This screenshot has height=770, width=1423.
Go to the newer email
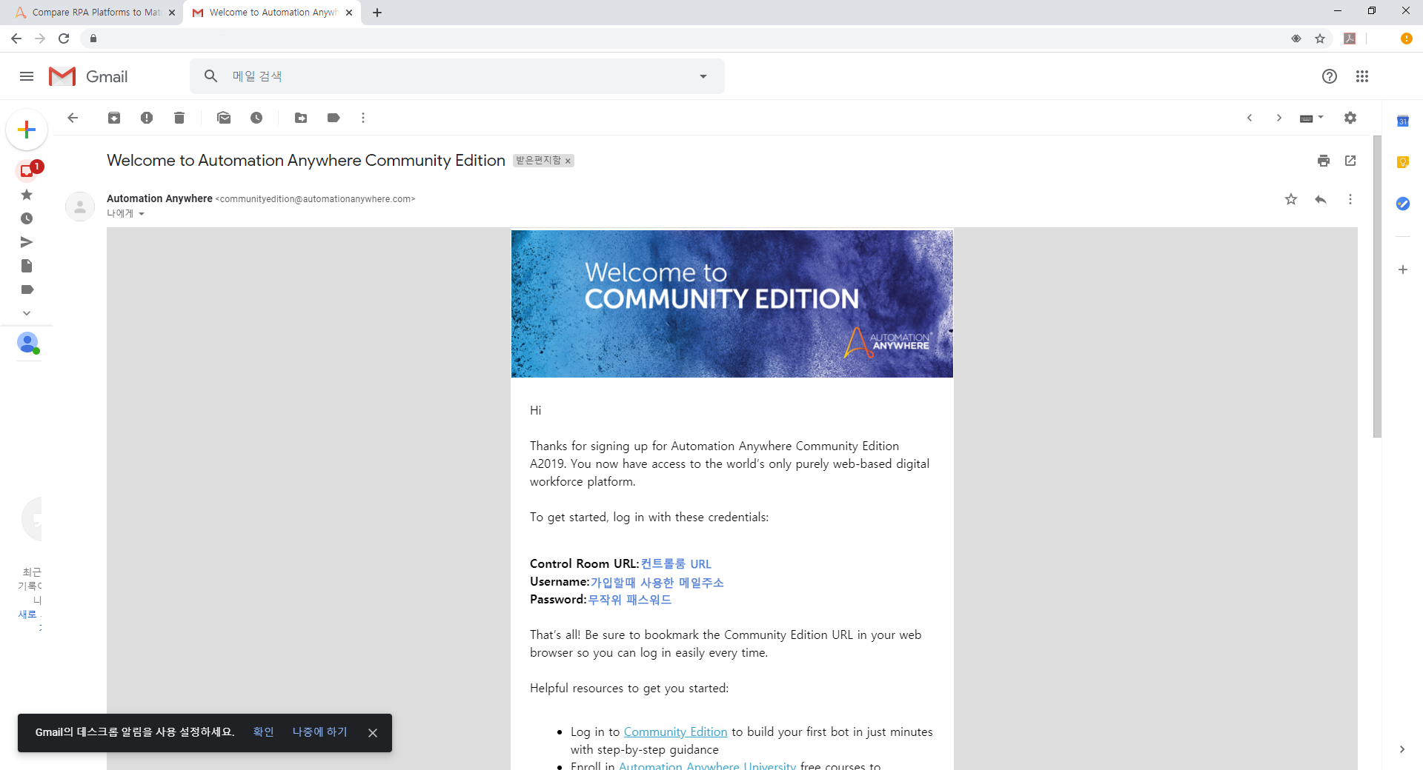pos(1250,118)
